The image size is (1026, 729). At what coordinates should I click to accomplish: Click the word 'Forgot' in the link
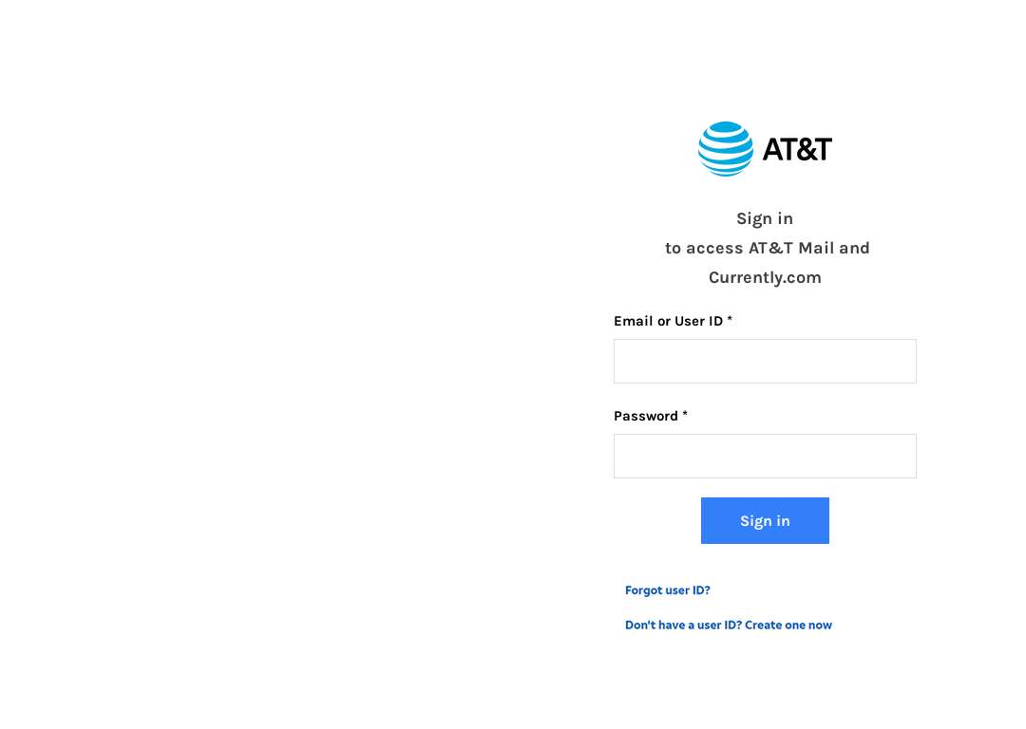[x=644, y=589]
